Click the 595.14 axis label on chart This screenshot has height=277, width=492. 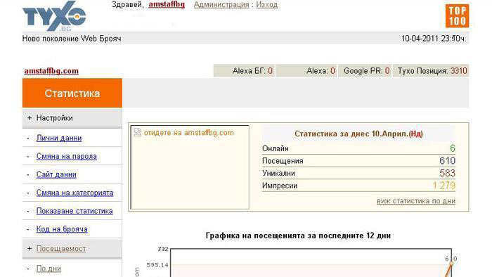click(x=157, y=265)
